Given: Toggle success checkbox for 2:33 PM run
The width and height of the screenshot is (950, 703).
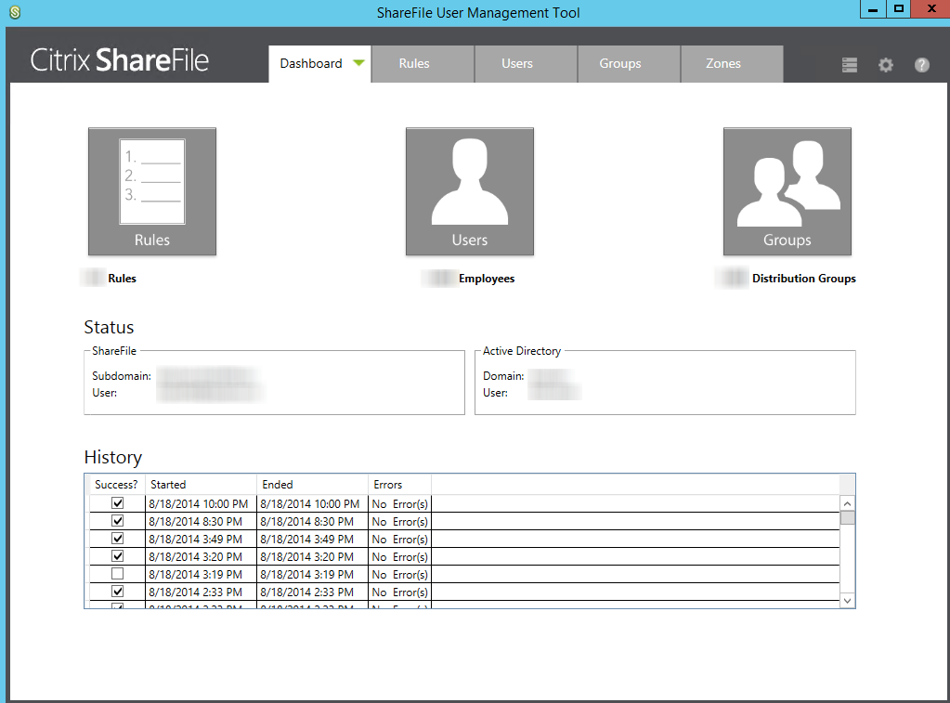Looking at the screenshot, I should coord(118,591).
